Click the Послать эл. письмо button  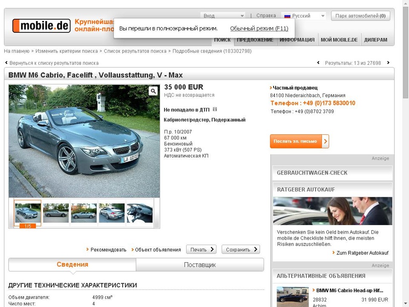coord(300,141)
